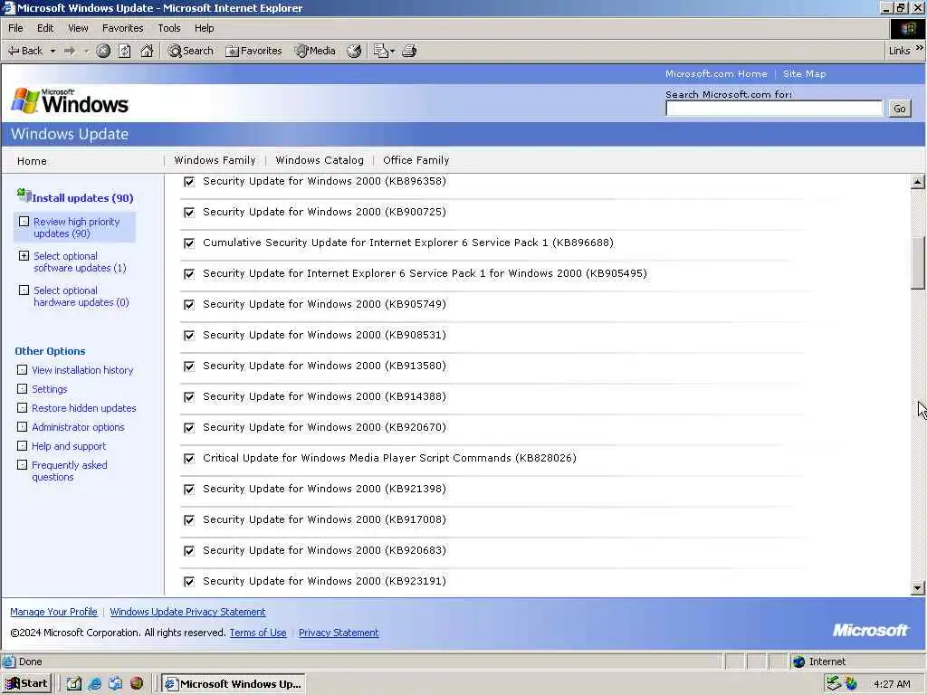Click the Select optional hardware updates box icon

pyautogui.click(x=24, y=290)
